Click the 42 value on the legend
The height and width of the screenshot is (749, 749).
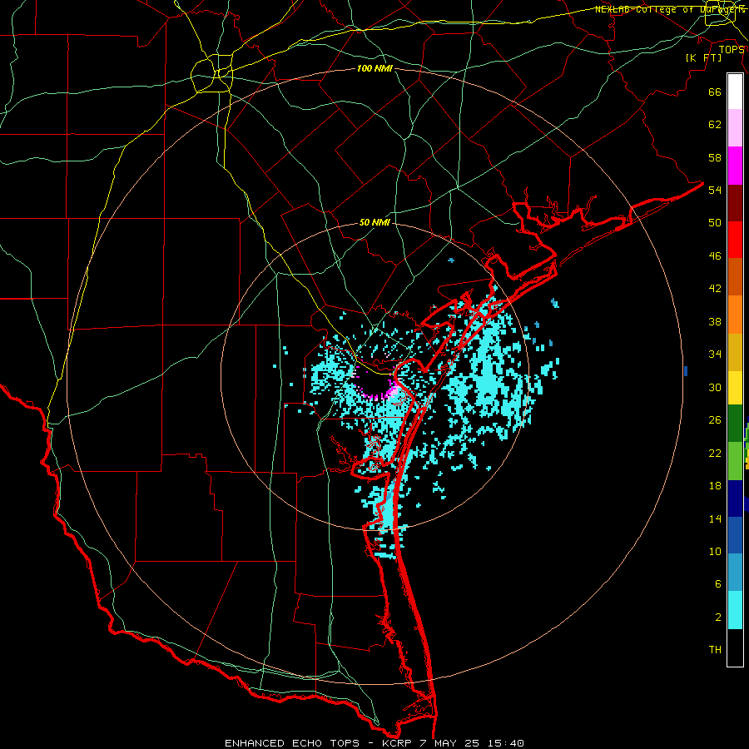[715, 288]
